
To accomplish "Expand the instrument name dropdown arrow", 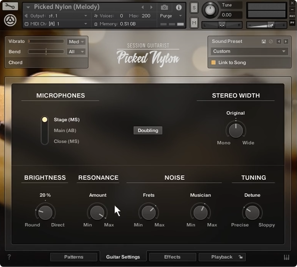I will pos(28,7).
